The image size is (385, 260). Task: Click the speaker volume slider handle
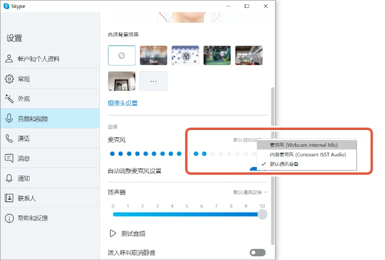(x=262, y=215)
